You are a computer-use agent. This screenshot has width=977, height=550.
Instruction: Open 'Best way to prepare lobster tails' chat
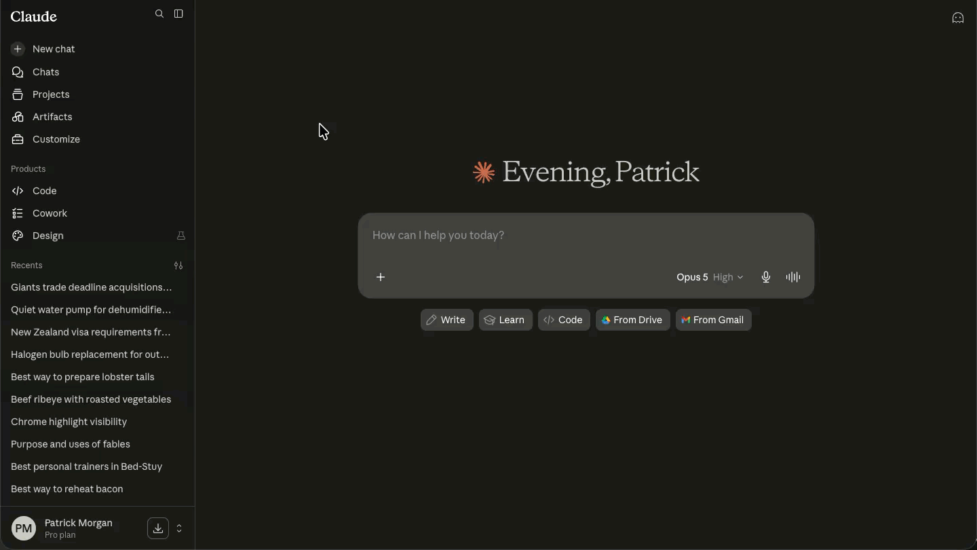tap(98, 377)
